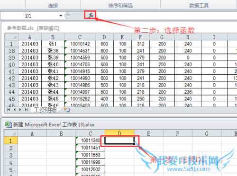Click cell containing 10011553

click(91, 155)
